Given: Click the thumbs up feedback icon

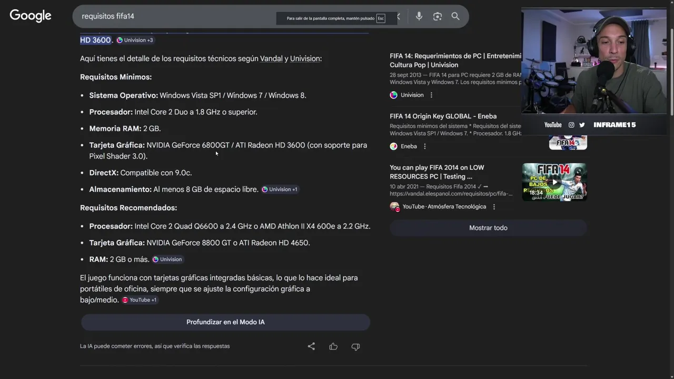Looking at the screenshot, I should coord(333,346).
